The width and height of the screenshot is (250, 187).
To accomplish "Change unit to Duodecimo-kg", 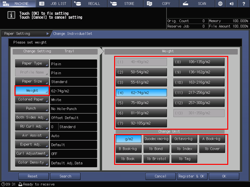I will (156, 139).
